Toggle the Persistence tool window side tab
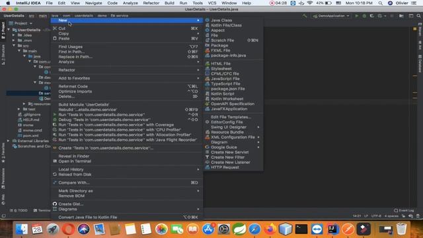Image resolution: width=423 pixels, height=238 pixels. 3,178
